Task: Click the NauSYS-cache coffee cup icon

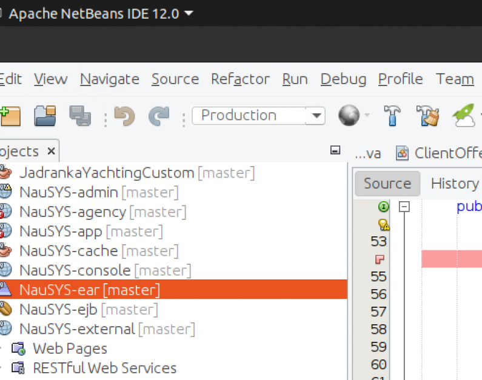Action: (5, 250)
